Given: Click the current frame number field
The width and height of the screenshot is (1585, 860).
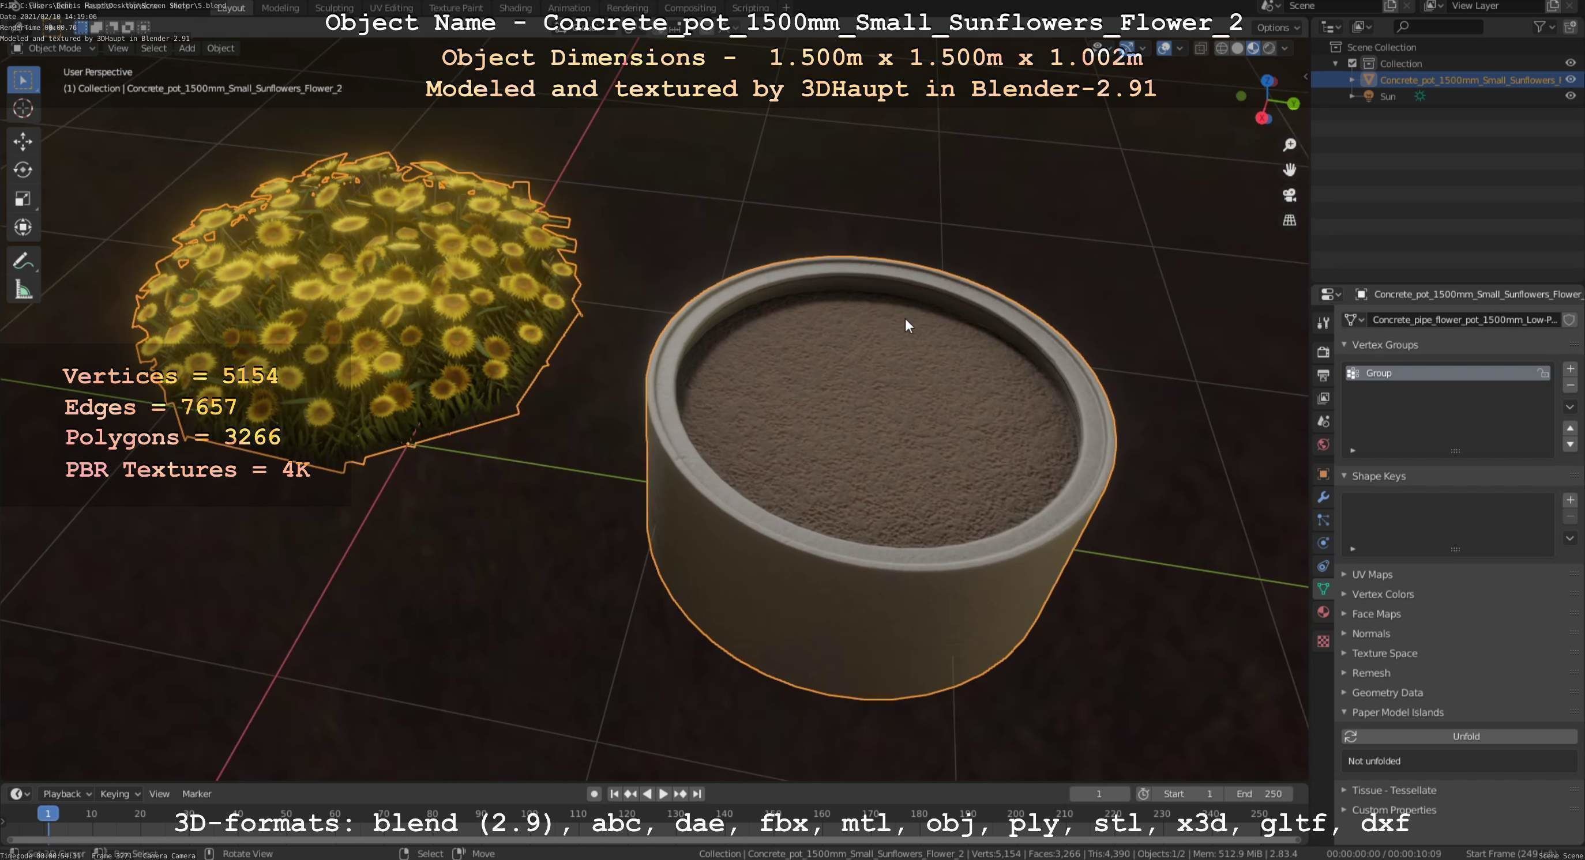Looking at the screenshot, I should click(1099, 794).
